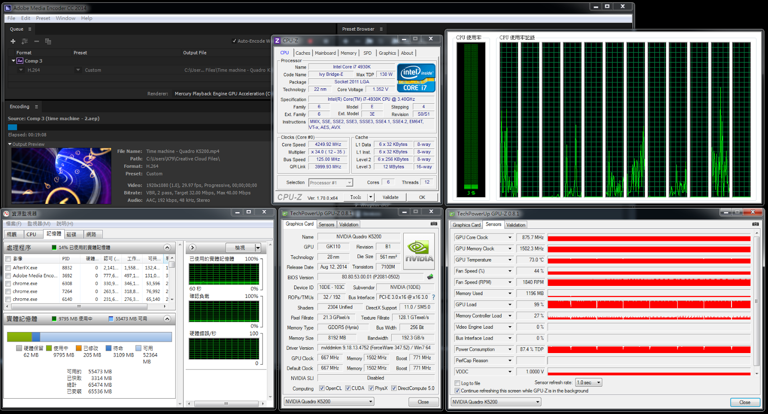The image size is (768, 414).
Task: Collapse the Output Preview section
Action: pos(10,144)
